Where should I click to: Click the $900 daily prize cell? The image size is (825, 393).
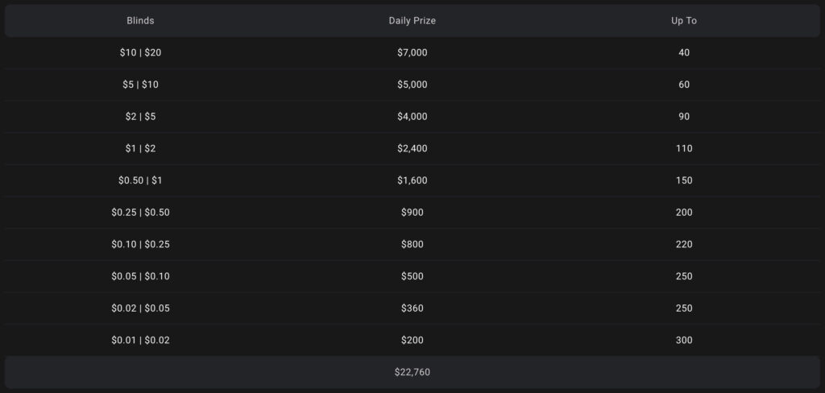point(412,213)
